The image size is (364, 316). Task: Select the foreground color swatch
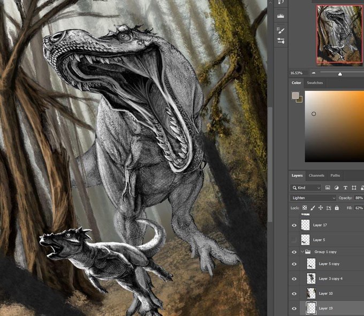pyautogui.click(x=295, y=96)
